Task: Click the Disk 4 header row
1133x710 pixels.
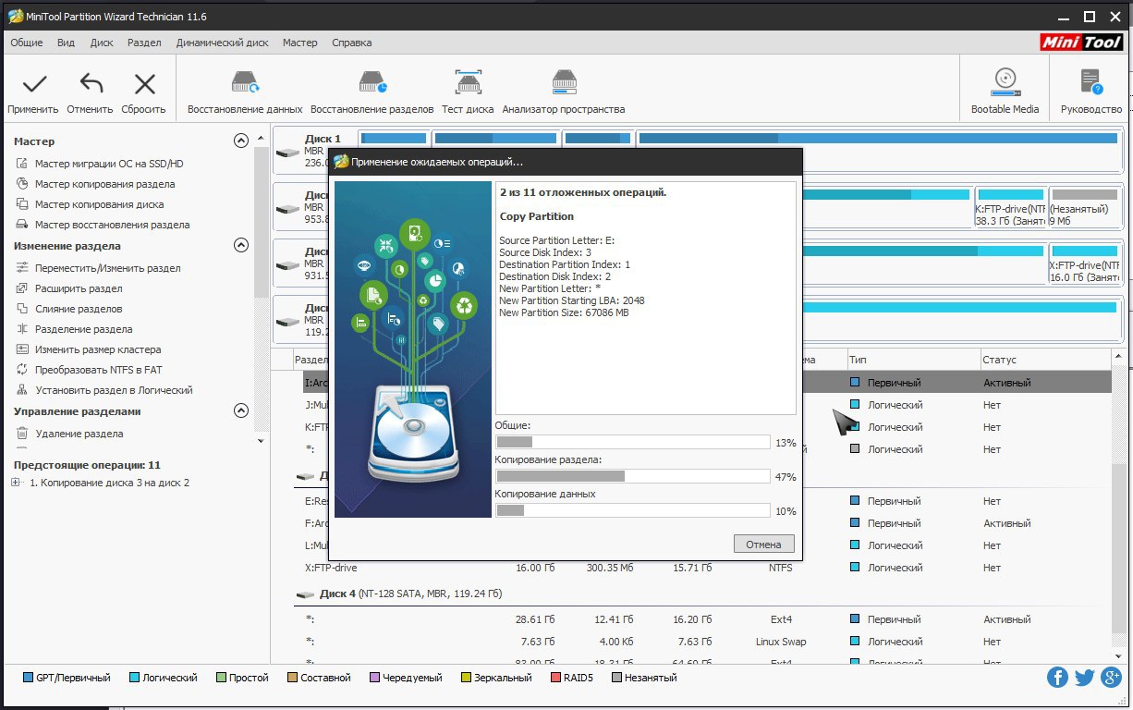Action: coord(702,594)
